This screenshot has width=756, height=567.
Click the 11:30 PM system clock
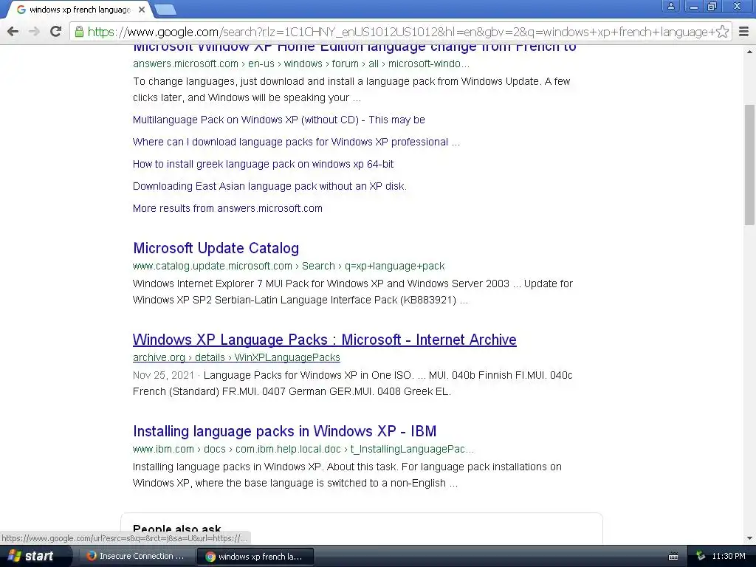[x=729, y=556]
